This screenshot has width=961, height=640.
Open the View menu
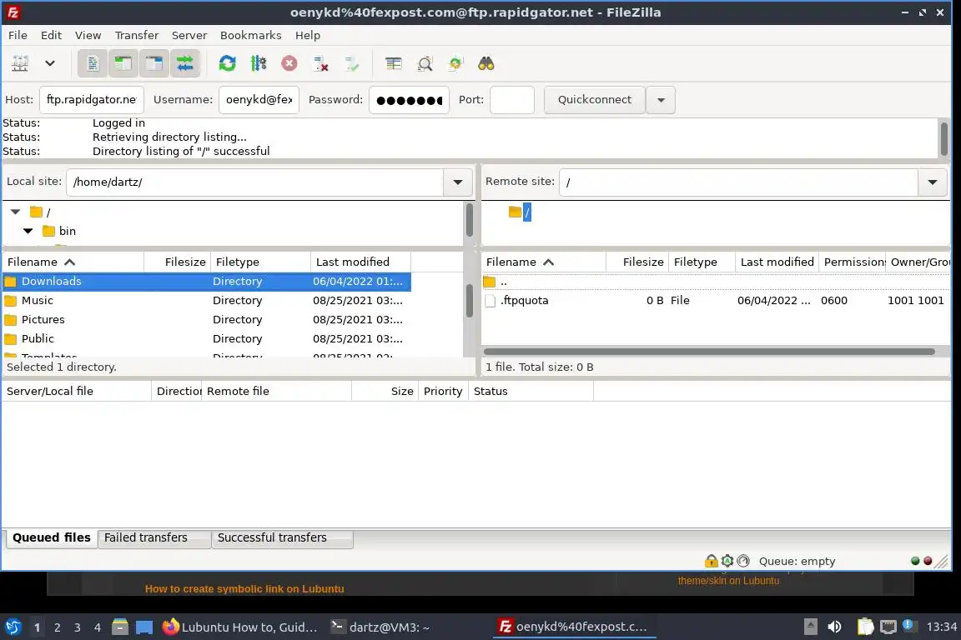point(88,35)
